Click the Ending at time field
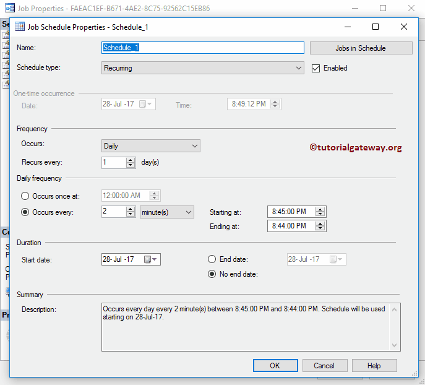 tap(291, 226)
